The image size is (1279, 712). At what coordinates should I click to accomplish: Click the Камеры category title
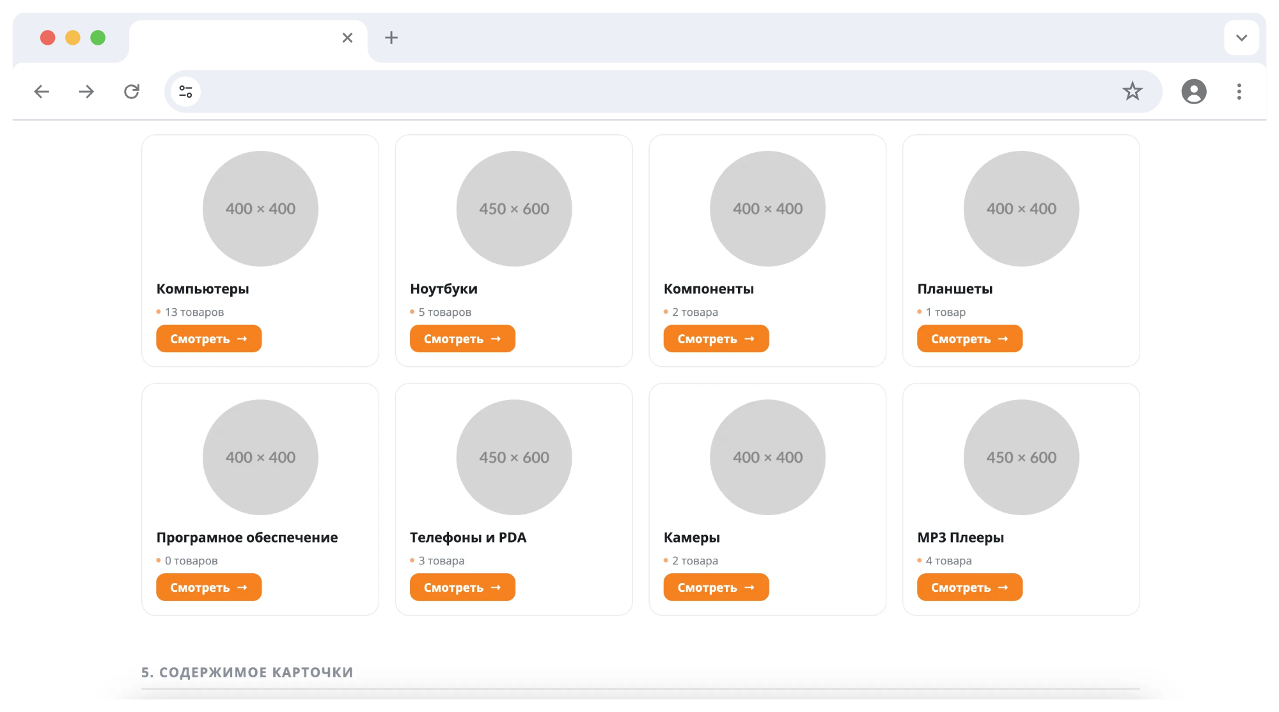(x=692, y=538)
